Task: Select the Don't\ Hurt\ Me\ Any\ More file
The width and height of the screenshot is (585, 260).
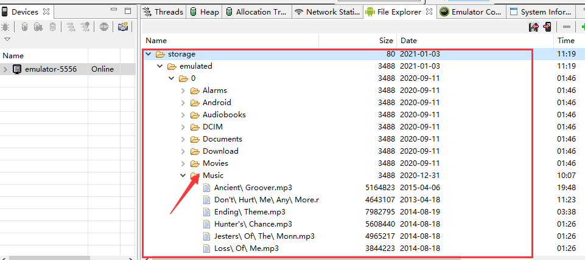Action: tap(267, 200)
